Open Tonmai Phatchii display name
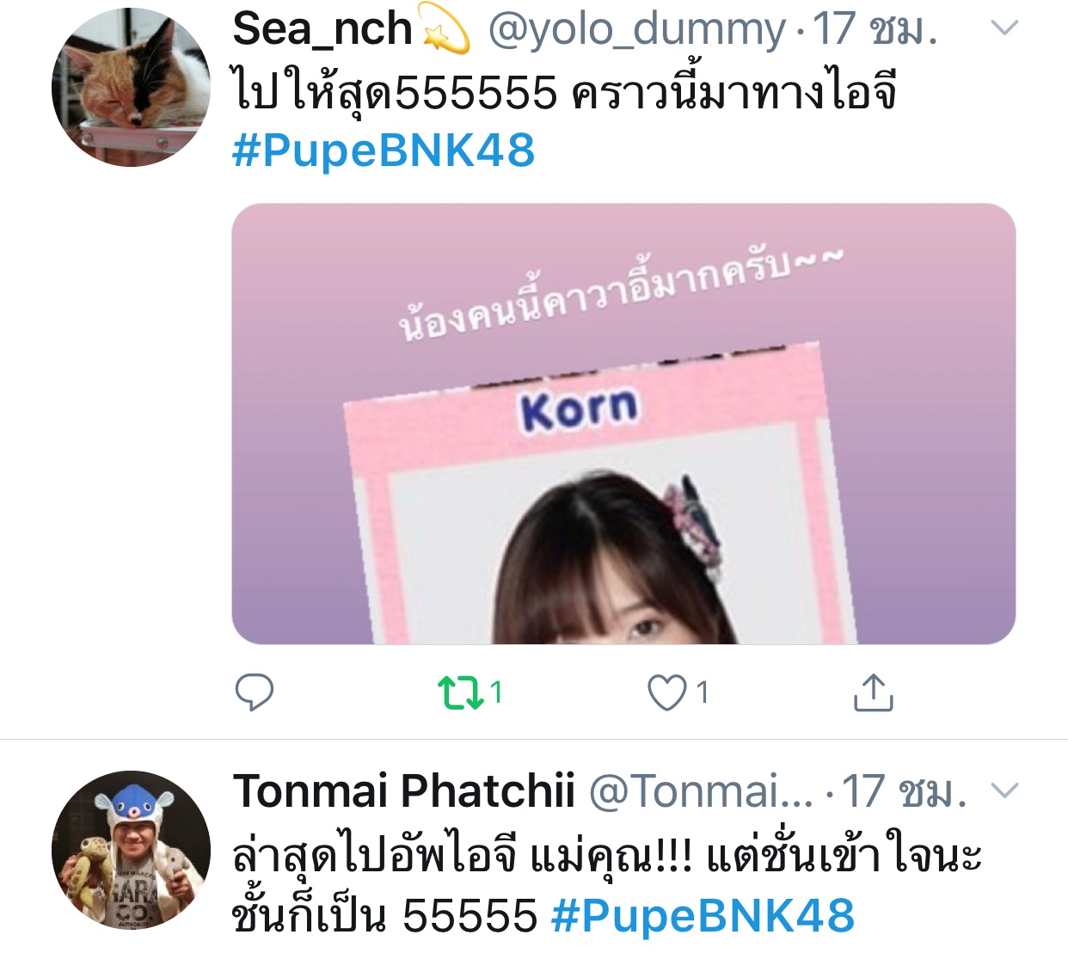 click(x=403, y=791)
